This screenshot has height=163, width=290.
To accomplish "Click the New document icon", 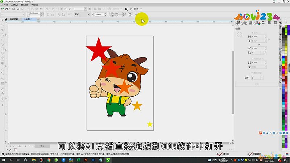I will tap(3, 9).
